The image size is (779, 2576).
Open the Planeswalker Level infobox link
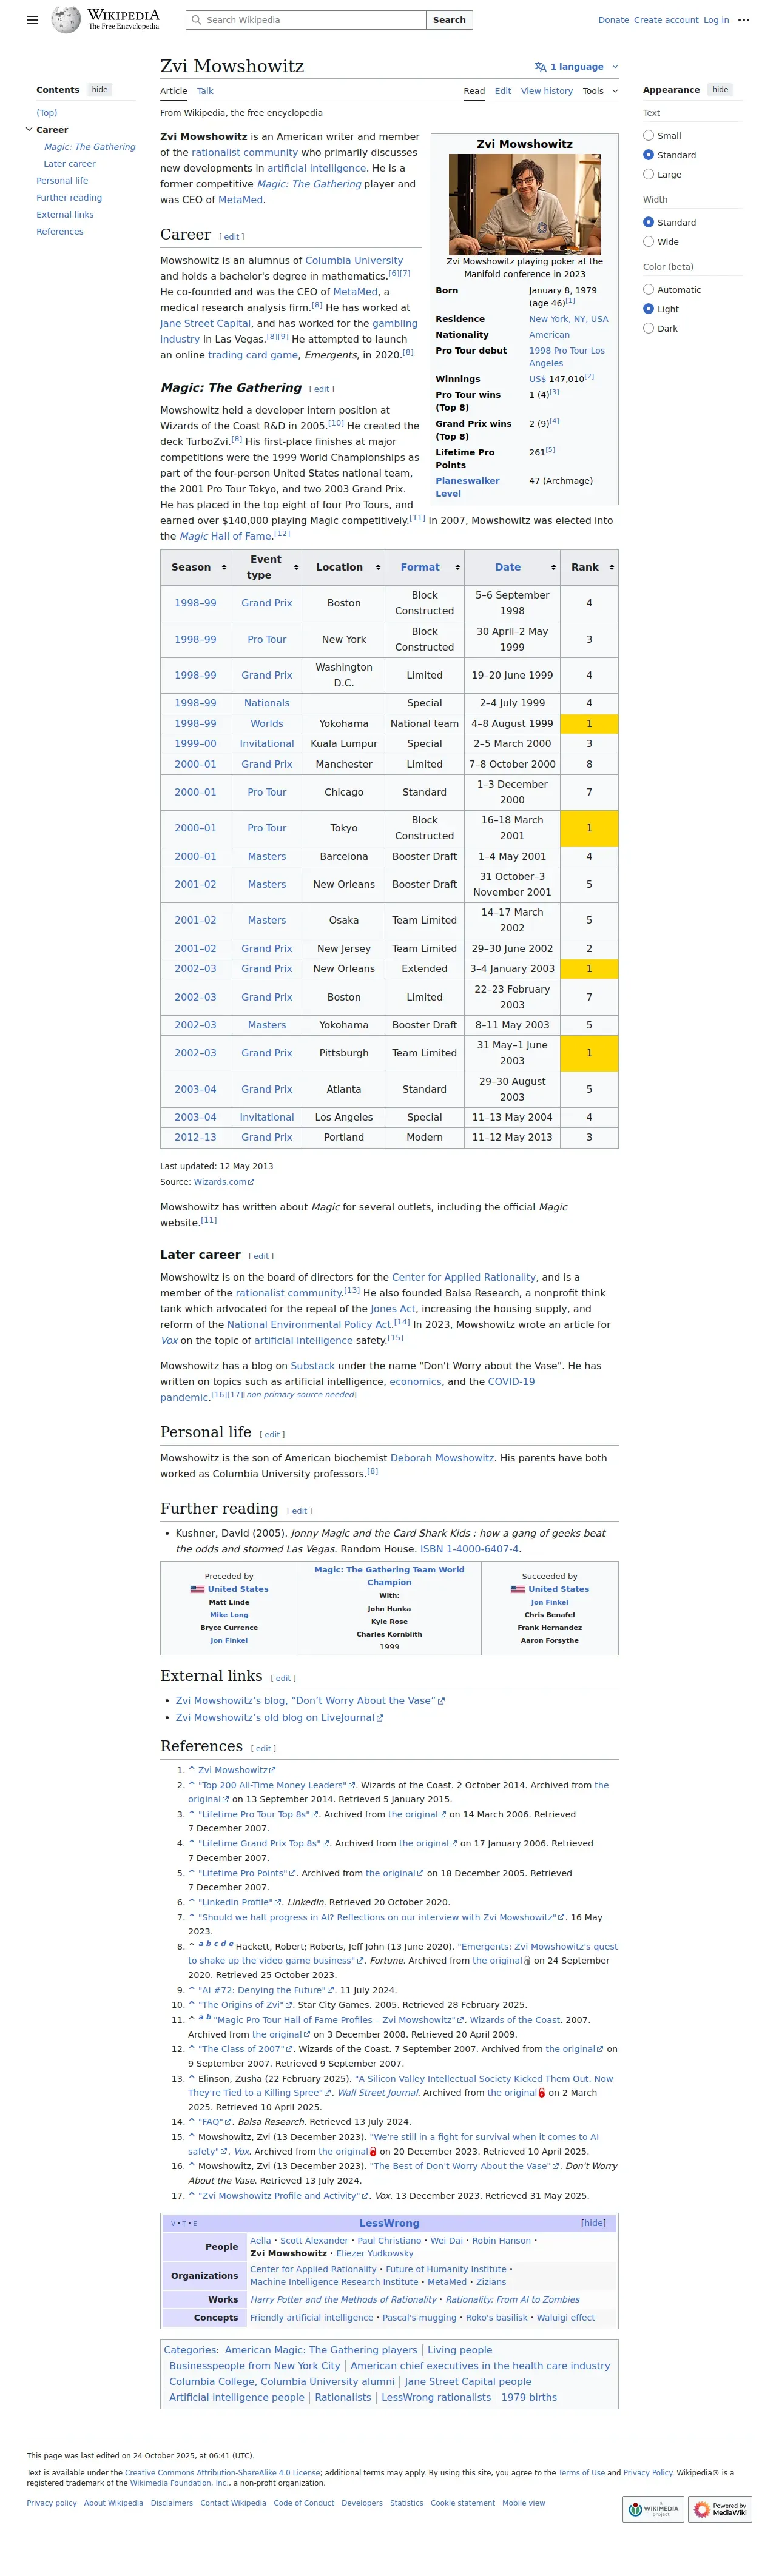pyautogui.click(x=467, y=487)
